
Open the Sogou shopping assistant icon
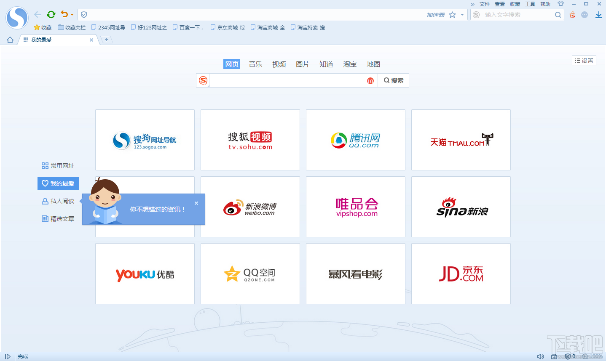tap(572, 14)
